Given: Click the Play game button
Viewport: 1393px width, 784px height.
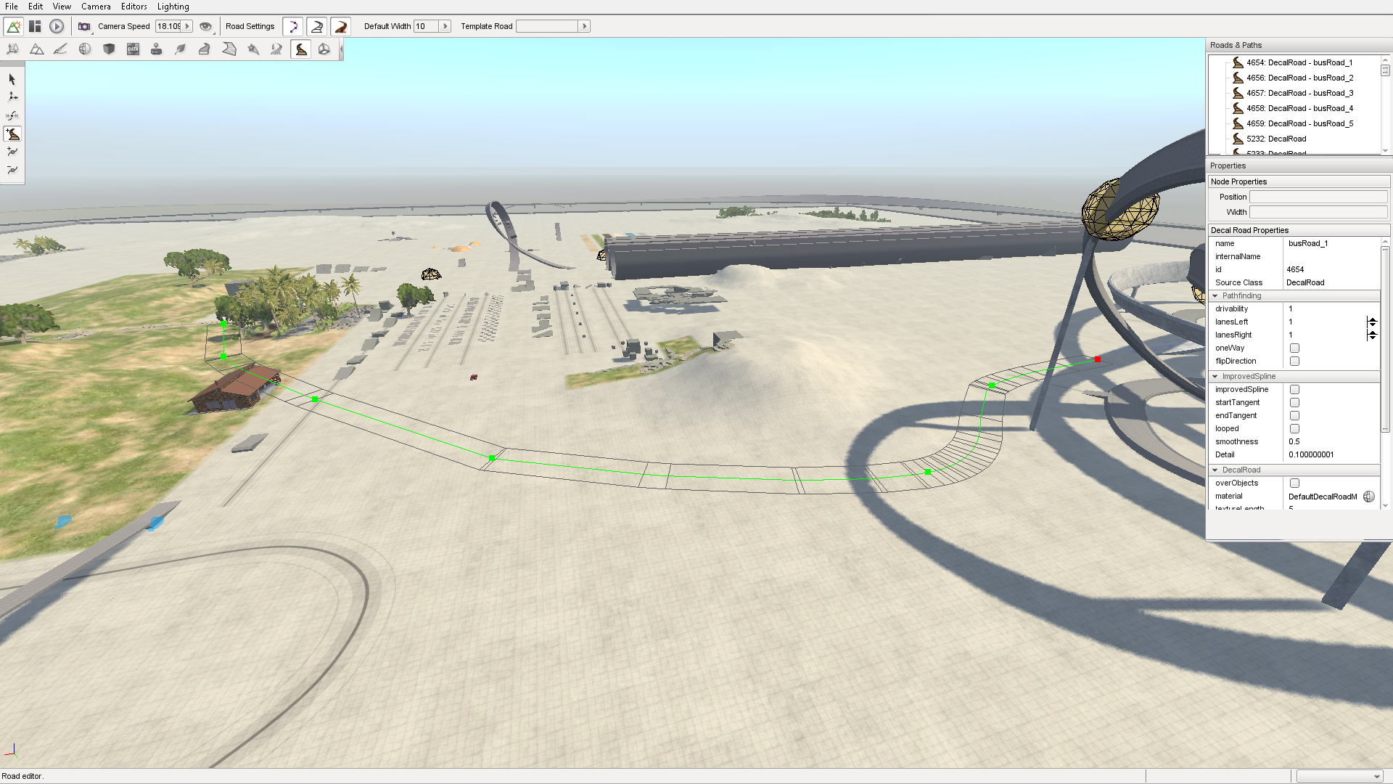Looking at the screenshot, I should point(57,27).
